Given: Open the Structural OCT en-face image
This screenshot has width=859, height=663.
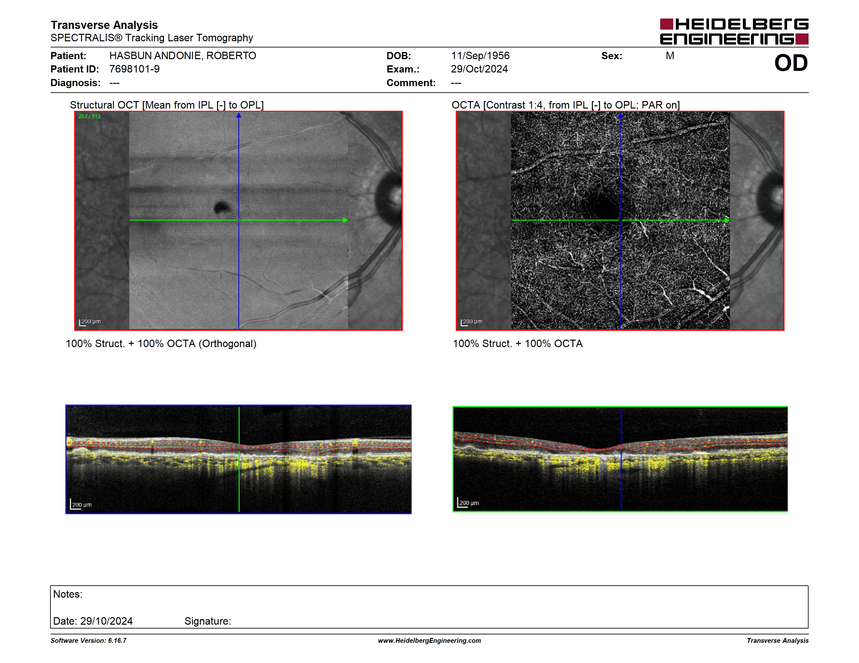Looking at the screenshot, I should [239, 221].
